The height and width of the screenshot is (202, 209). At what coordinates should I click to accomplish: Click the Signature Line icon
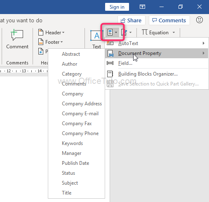(x=124, y=32)
